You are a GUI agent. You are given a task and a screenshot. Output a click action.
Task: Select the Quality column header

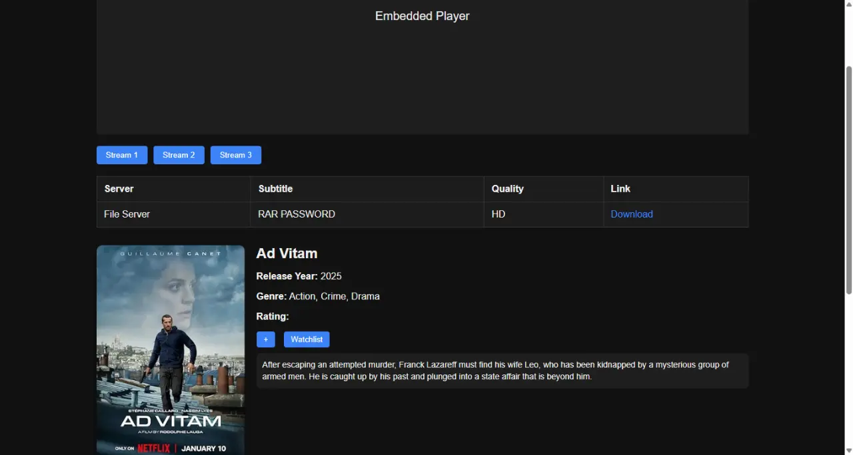544,189
